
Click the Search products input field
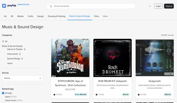(91, 6)
